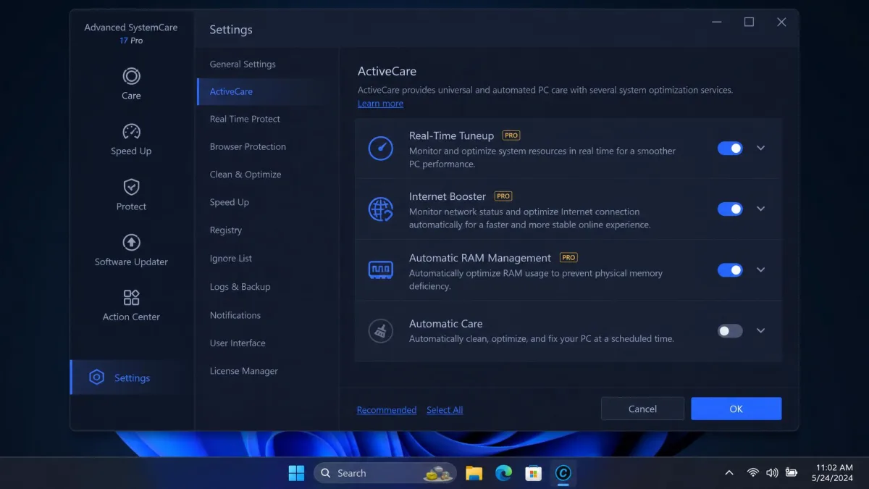Open Microsoft Store from the taskbar

(533, 473)
